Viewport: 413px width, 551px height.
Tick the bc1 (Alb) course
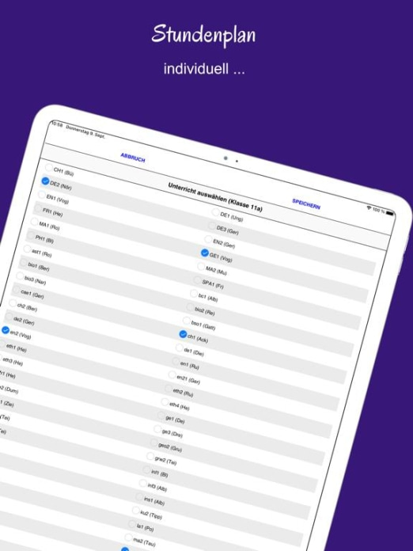(194, 293)
